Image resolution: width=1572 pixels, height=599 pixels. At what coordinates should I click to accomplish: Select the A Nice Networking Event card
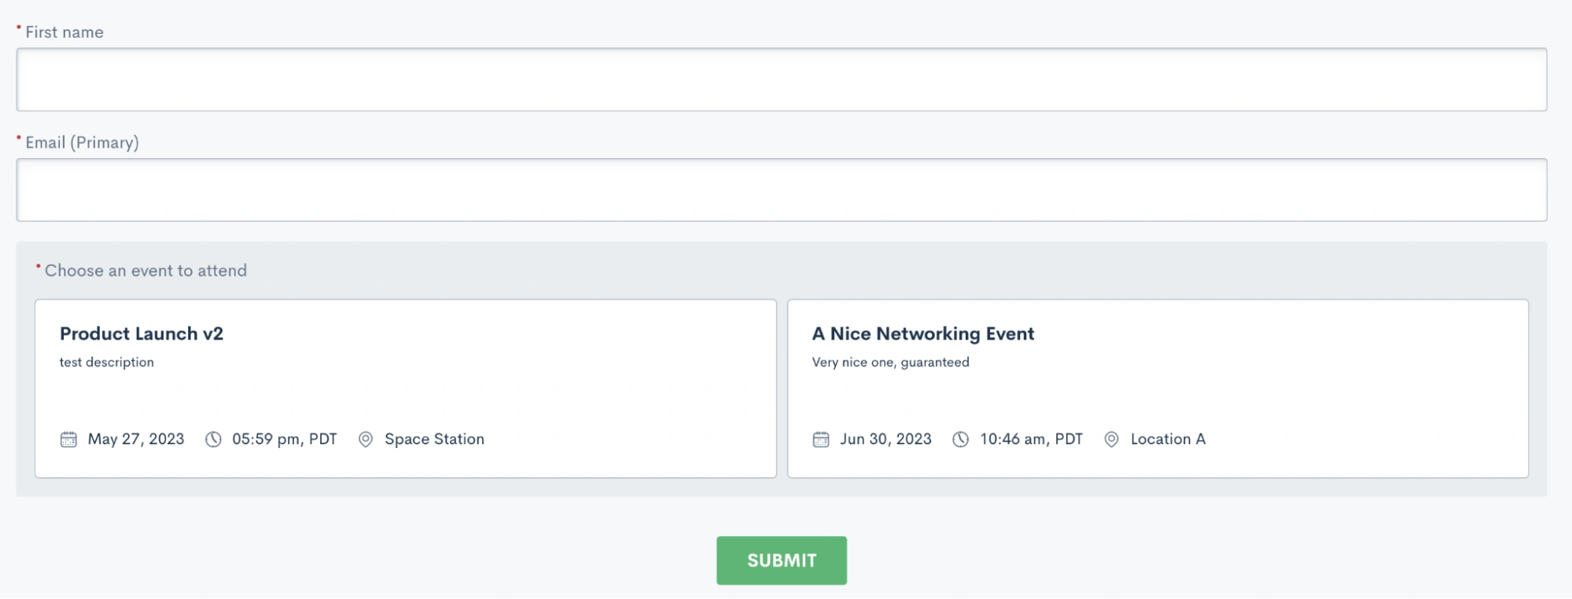[x=1158, y=388]
